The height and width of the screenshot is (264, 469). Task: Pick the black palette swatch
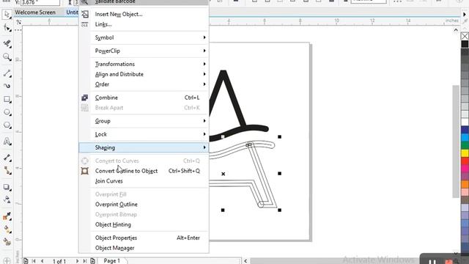pyautogui.click(x=465, y=44)
